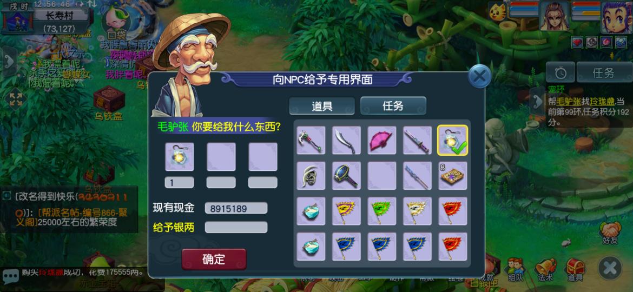Expand the left side panel arrow

(x=9, y=61)
